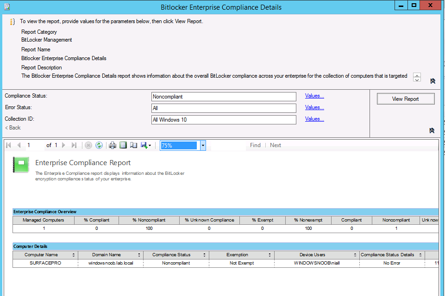The width and height of the screenshot is (445, 296).
Task: Click the stop rendering icon
Action: (88, 145)
